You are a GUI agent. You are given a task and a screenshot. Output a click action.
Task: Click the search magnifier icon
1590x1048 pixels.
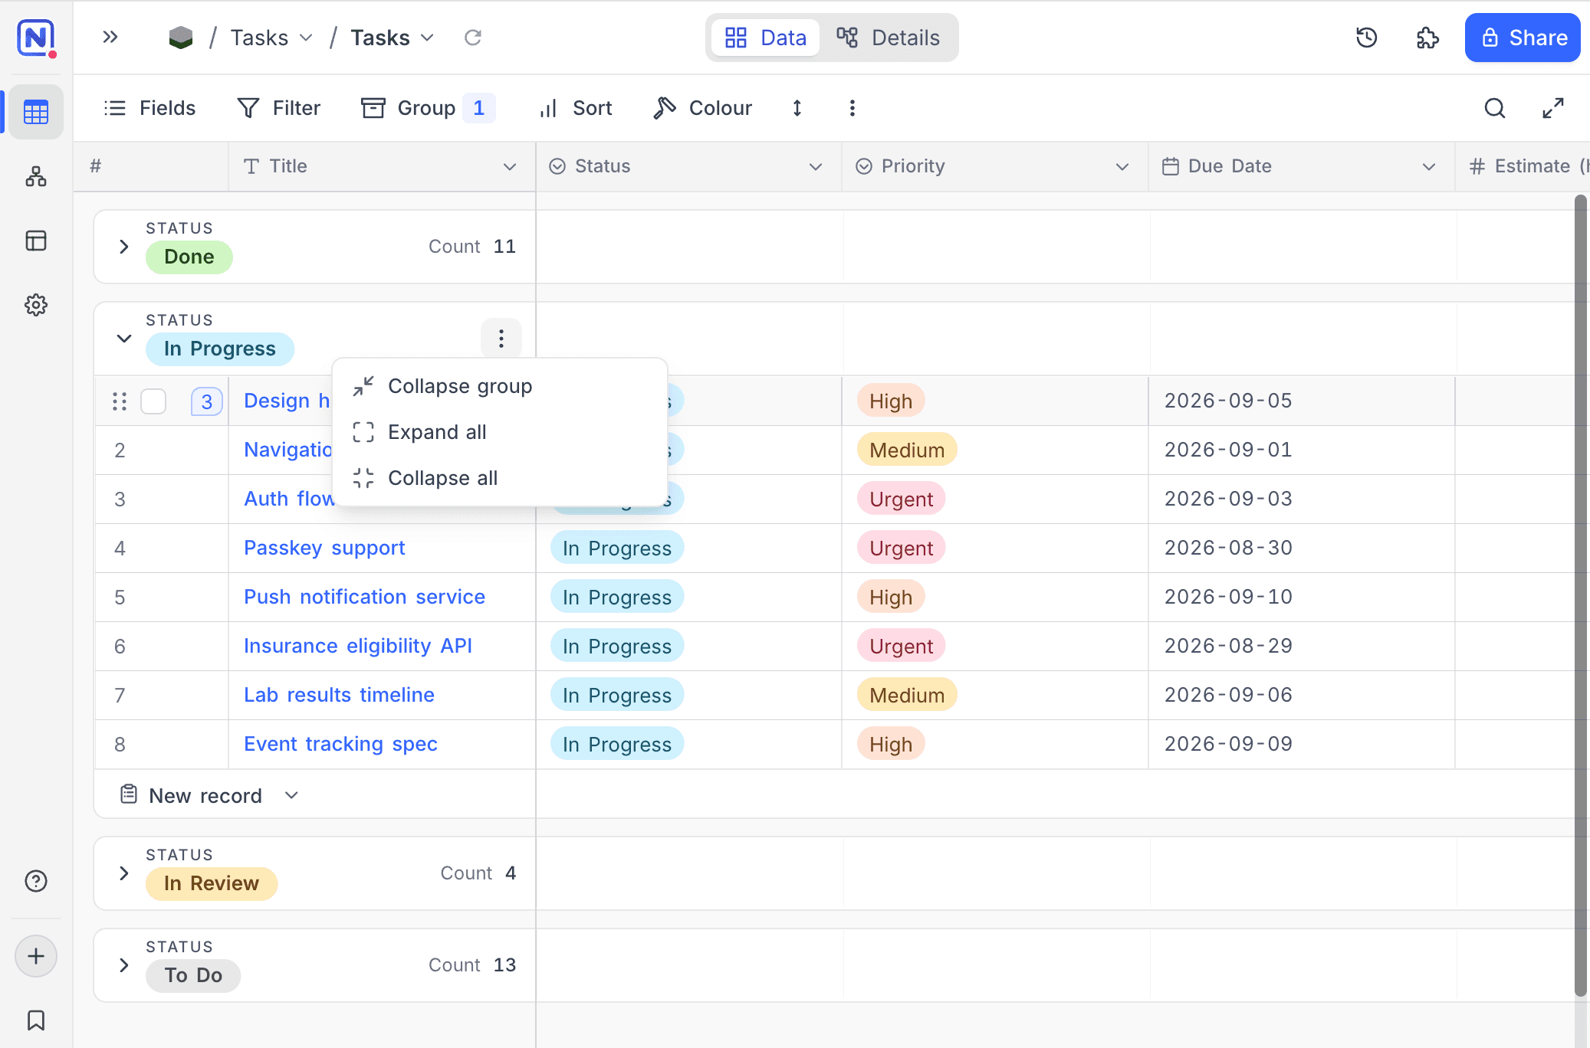1495,108
